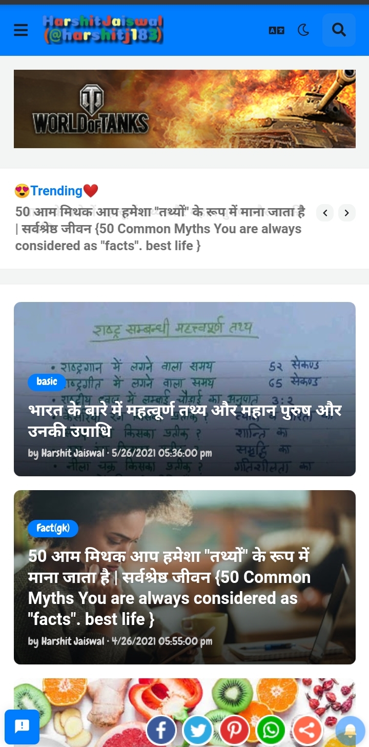Open the hamburger navigation menu
This screenshot has height=747, width=369.
20,30
